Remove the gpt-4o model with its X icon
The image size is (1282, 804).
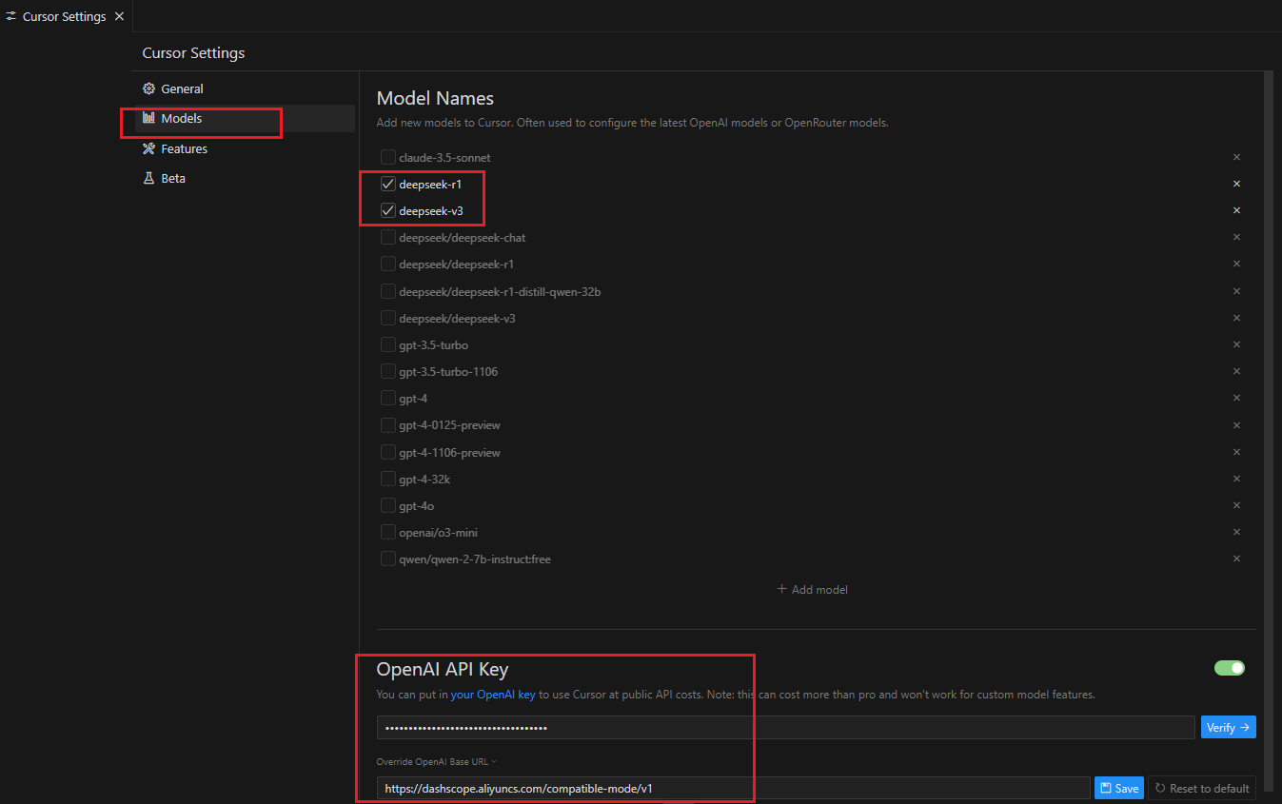1236,505
